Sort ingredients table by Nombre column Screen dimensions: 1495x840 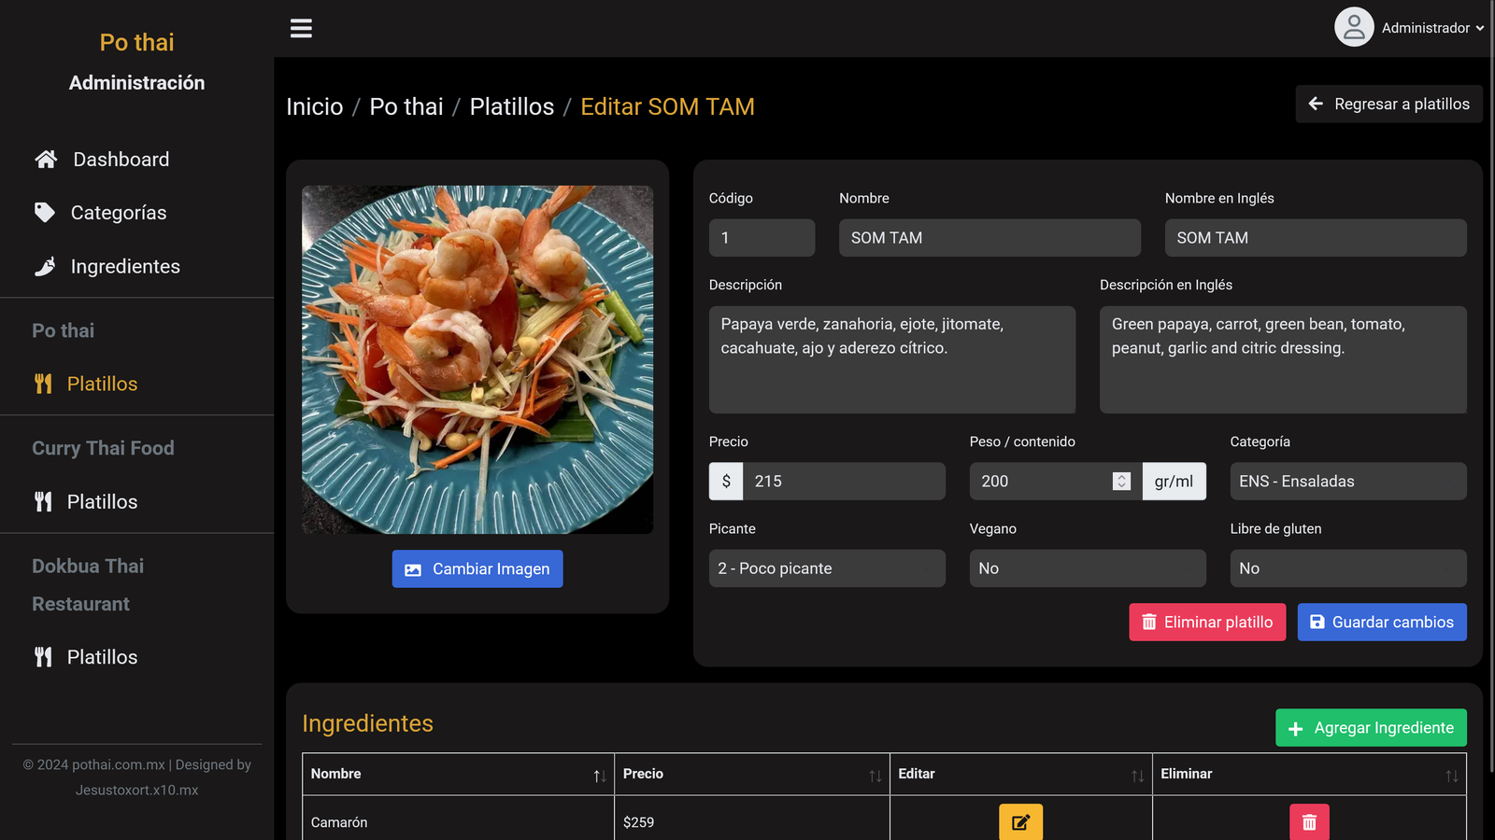tap(457, 775)
